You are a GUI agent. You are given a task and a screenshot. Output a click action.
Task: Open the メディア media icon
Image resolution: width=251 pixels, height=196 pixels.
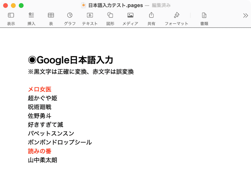(130, 15)
